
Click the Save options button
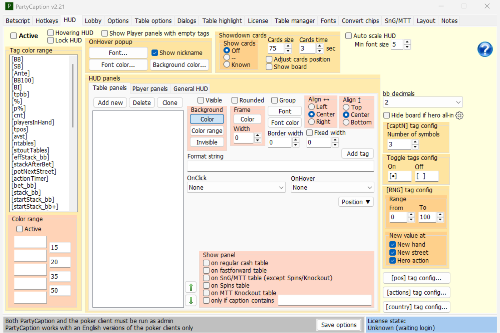tap(339, 325)
